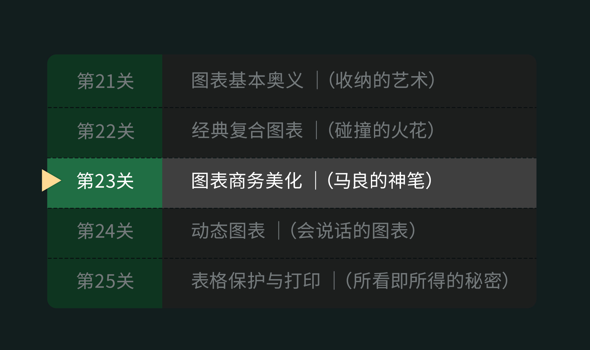Image resolution: width=590 pixels, height=350 pixels.
Task: Select the 第22关 level label
Action: coord(105,131)
